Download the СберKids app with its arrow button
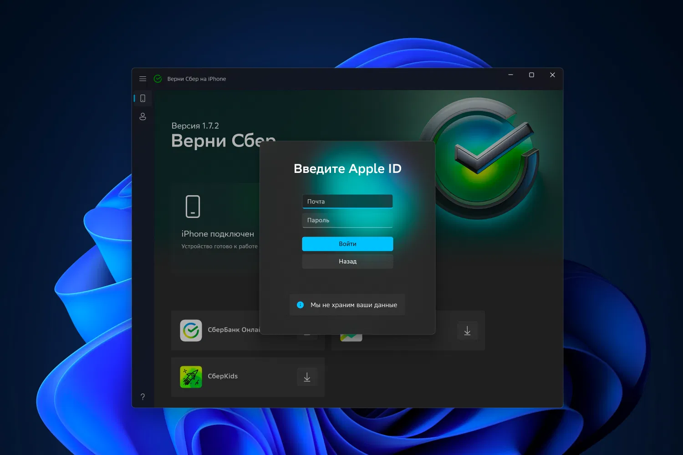Screen dimensions: 683x455 click(307, 377)
